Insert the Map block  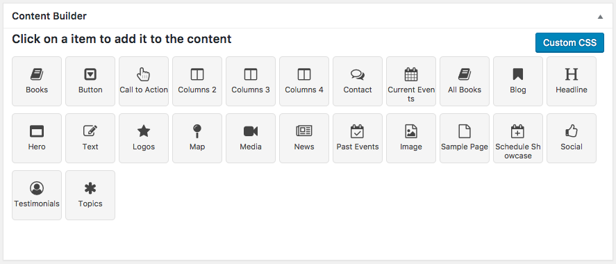197,138
